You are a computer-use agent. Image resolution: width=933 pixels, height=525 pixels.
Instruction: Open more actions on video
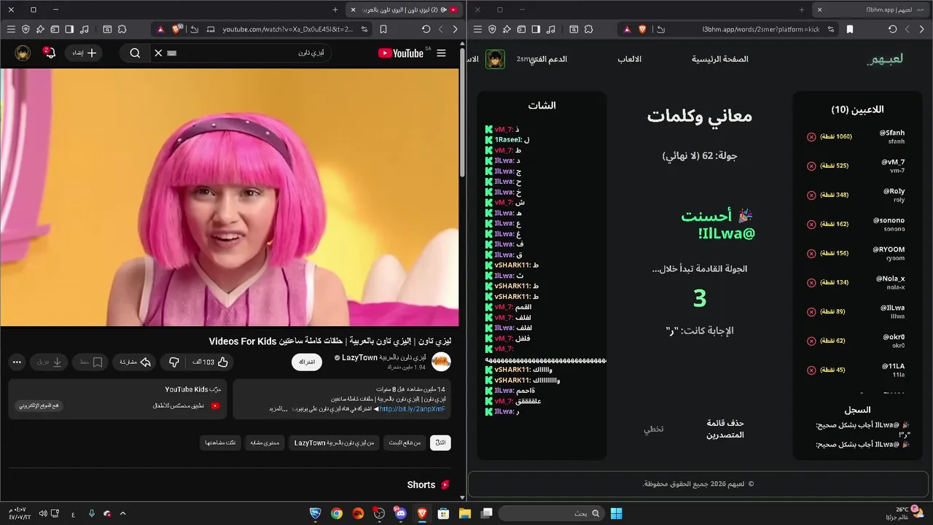pos(17,362)
